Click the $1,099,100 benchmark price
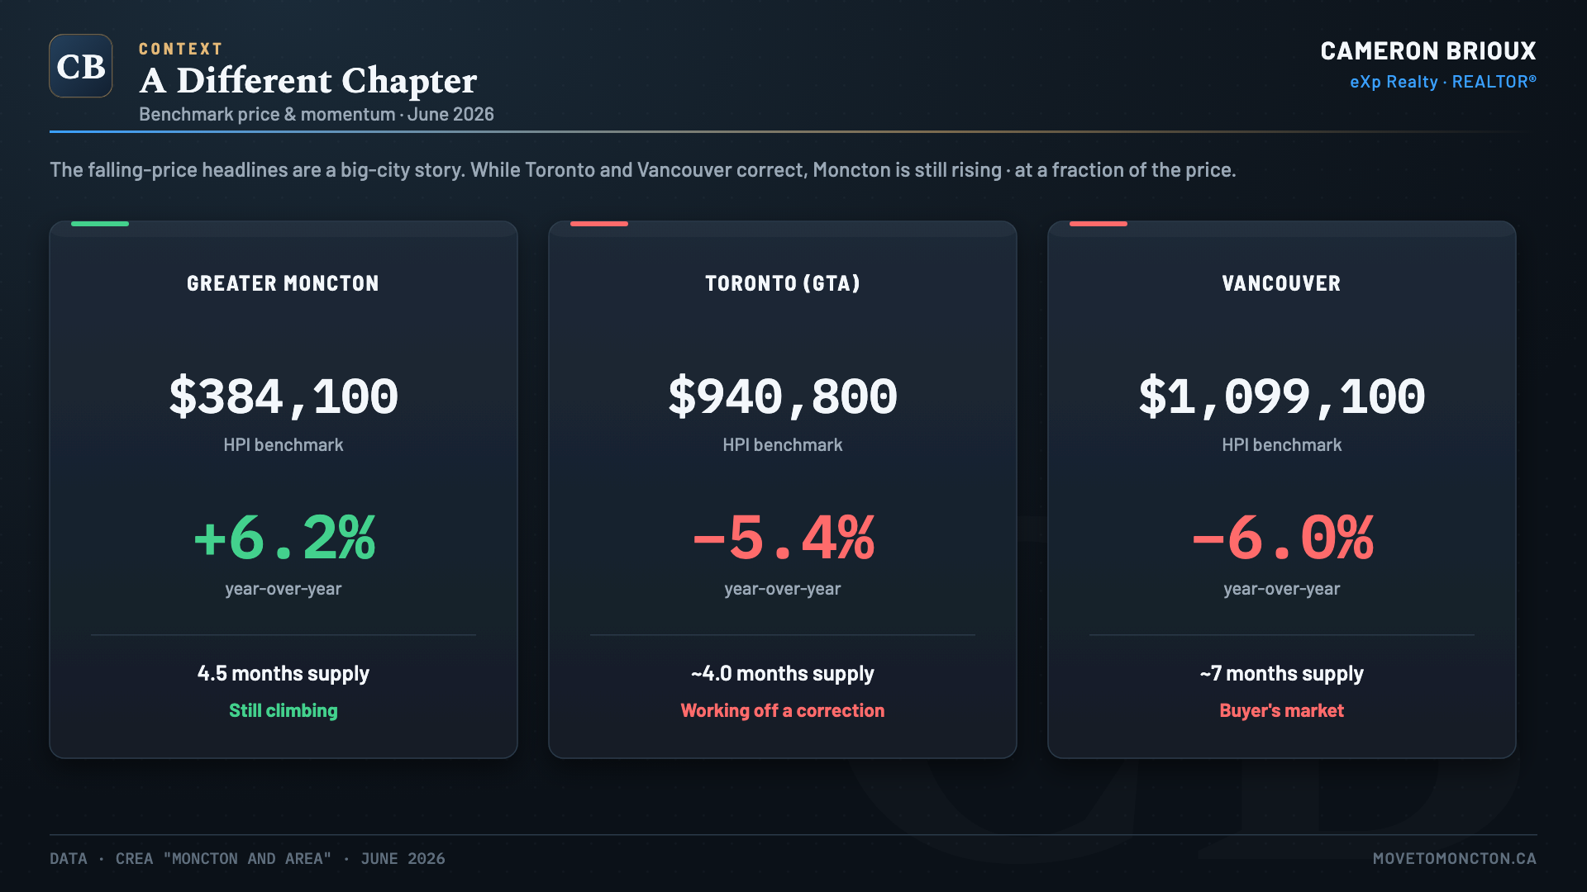This screenshot has width=1587, height=892. pyautogui.click(x=1282, y=396)
